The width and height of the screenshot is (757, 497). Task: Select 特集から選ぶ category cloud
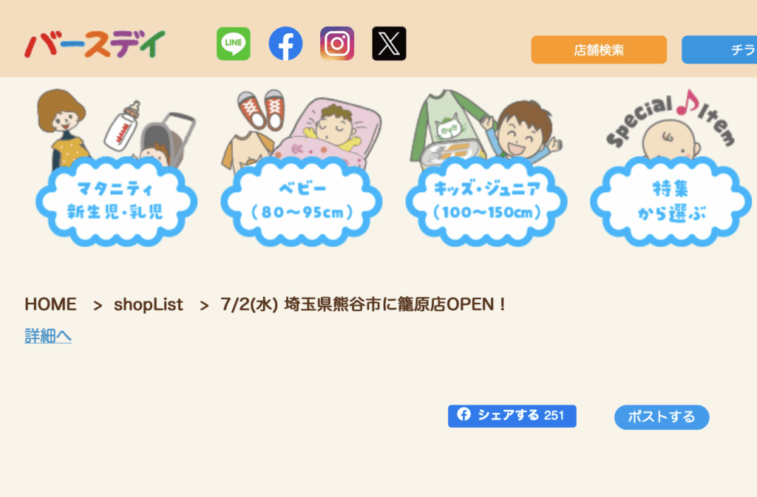(x=671, y=201)
